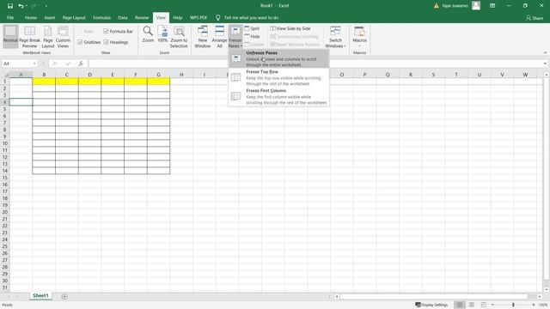This screenshot has width=550, height=309.
Task: Switch to the Page Layout tab
Action: [74, 17]
